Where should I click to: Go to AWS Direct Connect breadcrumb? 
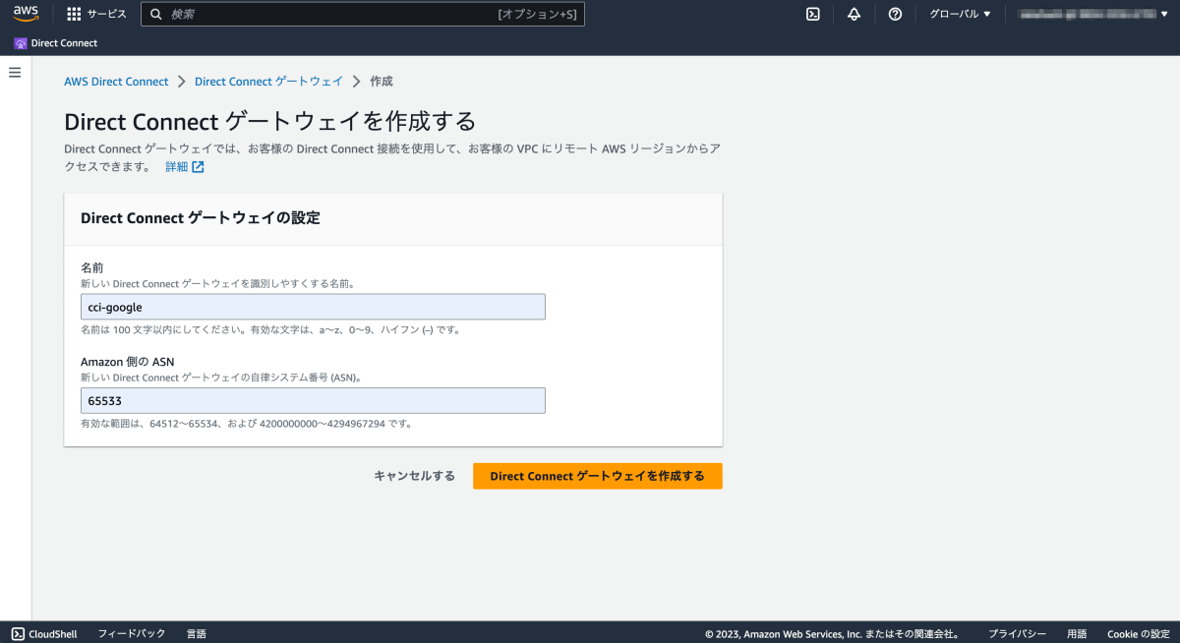click(x=116, y=82)
